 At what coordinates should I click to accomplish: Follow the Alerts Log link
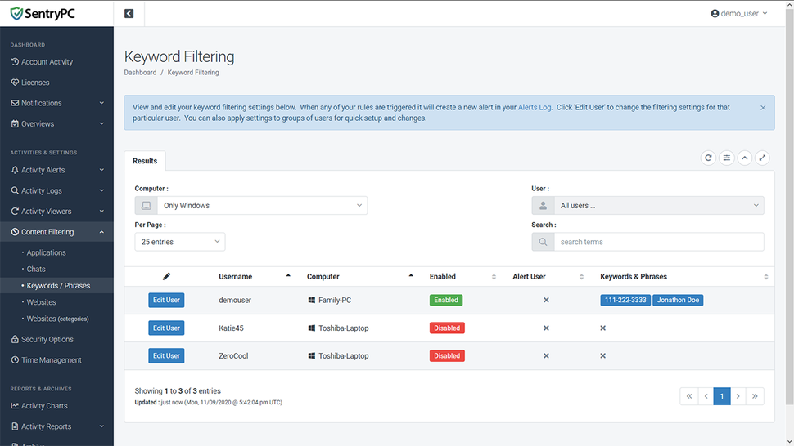coord(535,108)
